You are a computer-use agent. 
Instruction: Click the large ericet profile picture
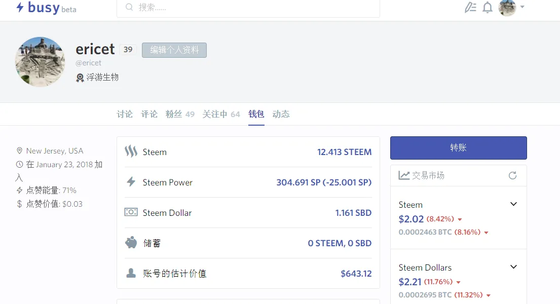(40, 62)
